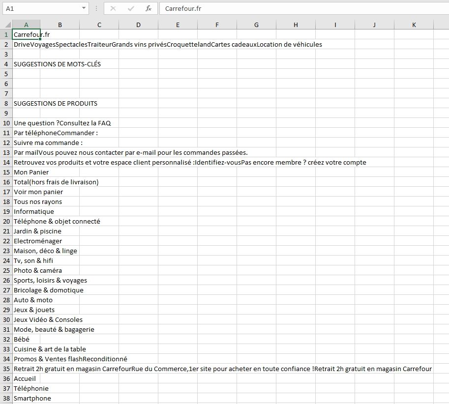449x404 pixels.
Task: Click the Smartphone cell in row 38
Action: coord(27,398)
